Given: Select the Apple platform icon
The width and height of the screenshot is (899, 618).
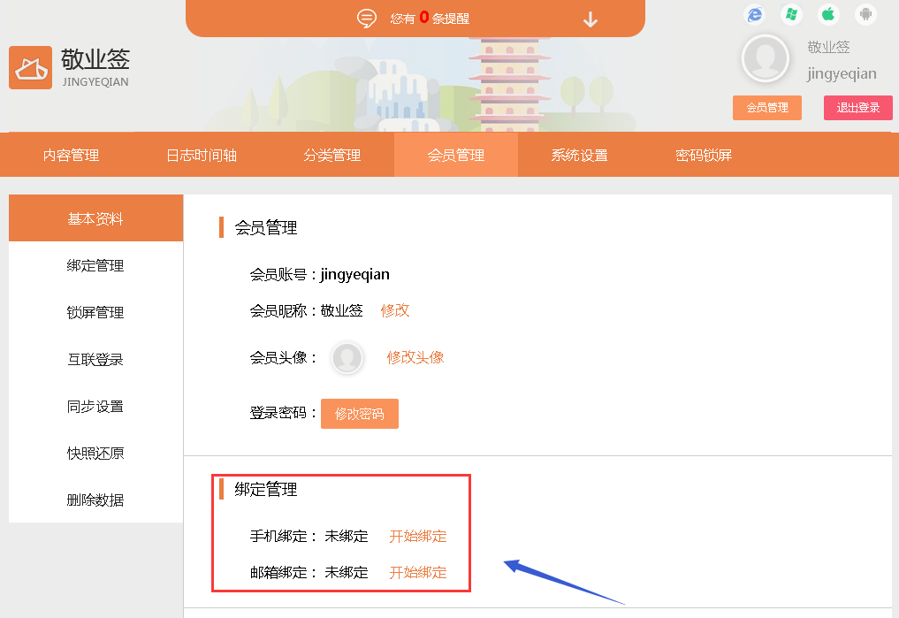Looking at the screenshot, I should (827, 15).
